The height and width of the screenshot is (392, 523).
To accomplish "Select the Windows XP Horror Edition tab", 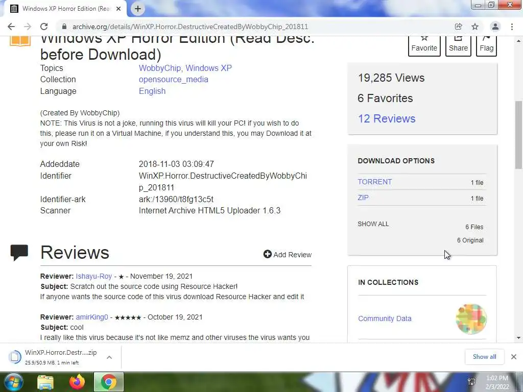I will (65, 9).
